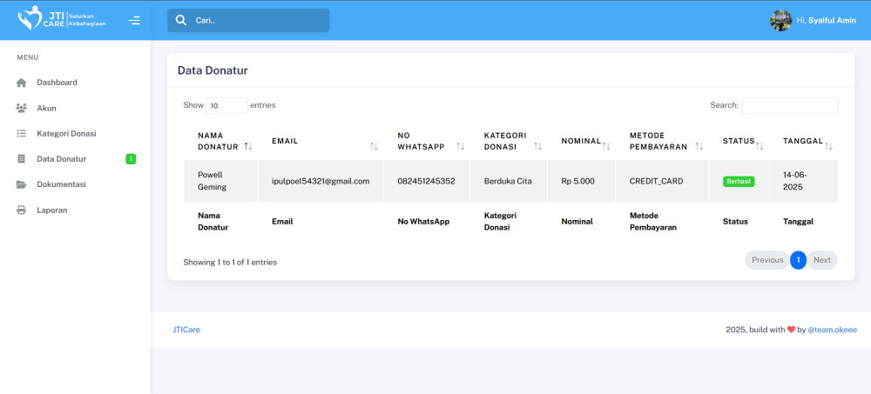Click the Akun users icon
The width and height of the screenshot is (871, 394).
pos(22,108)
